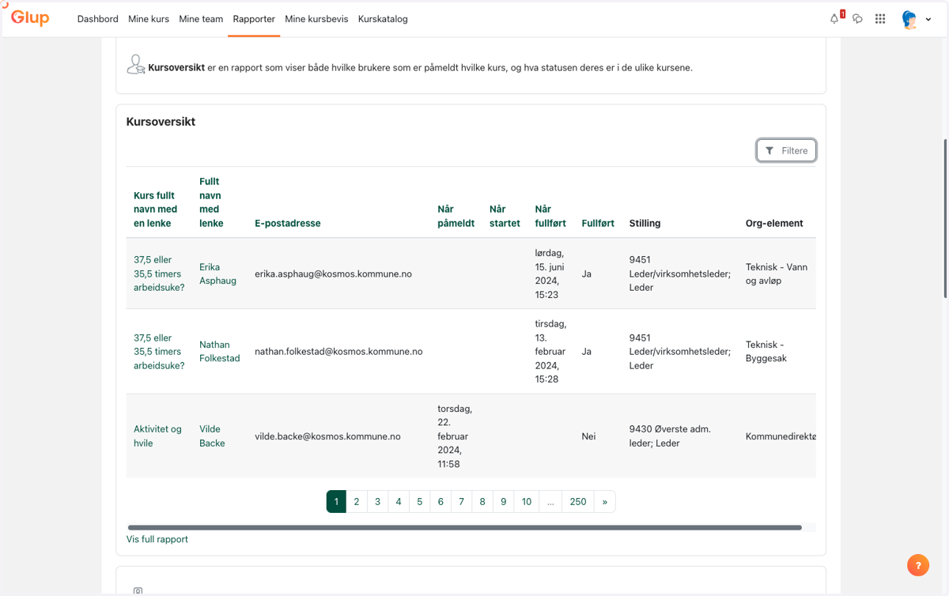Jump to last page 250
This screenshot has width=949, height=596.
[578, 502]
